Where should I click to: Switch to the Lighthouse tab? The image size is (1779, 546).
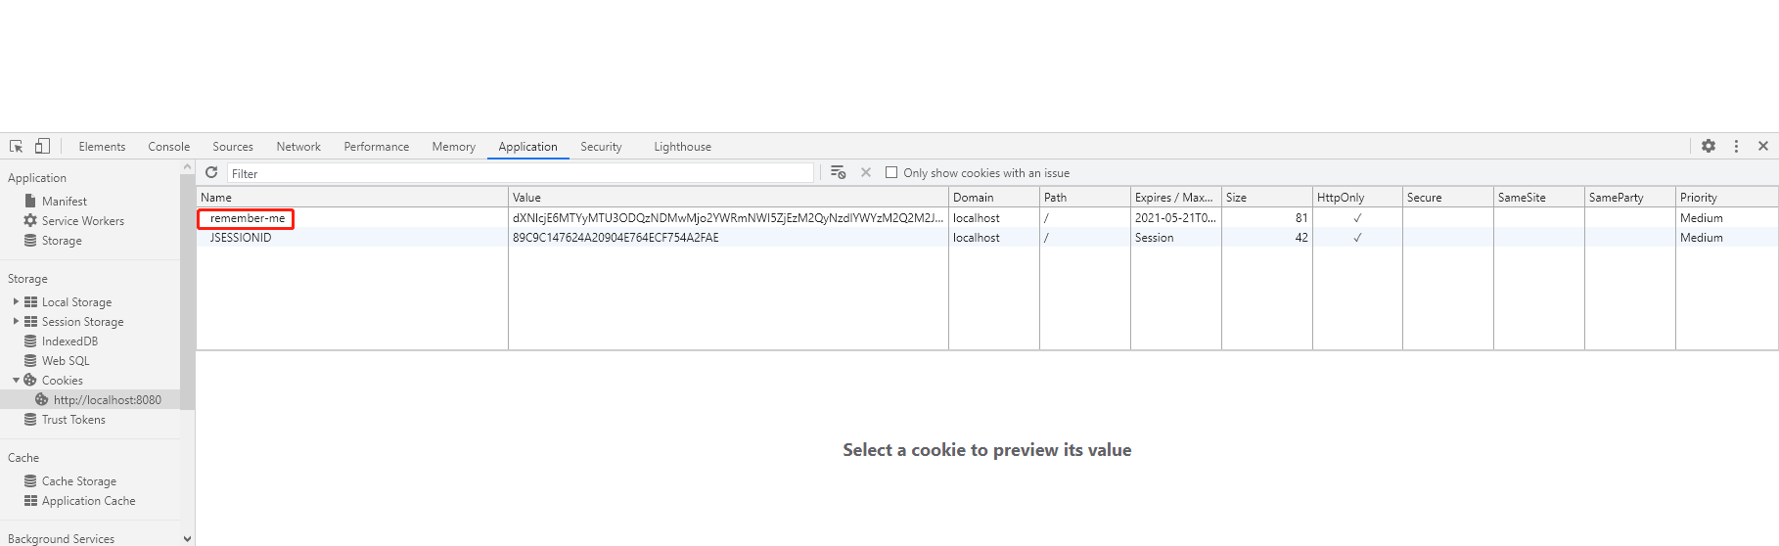point(682,146)
